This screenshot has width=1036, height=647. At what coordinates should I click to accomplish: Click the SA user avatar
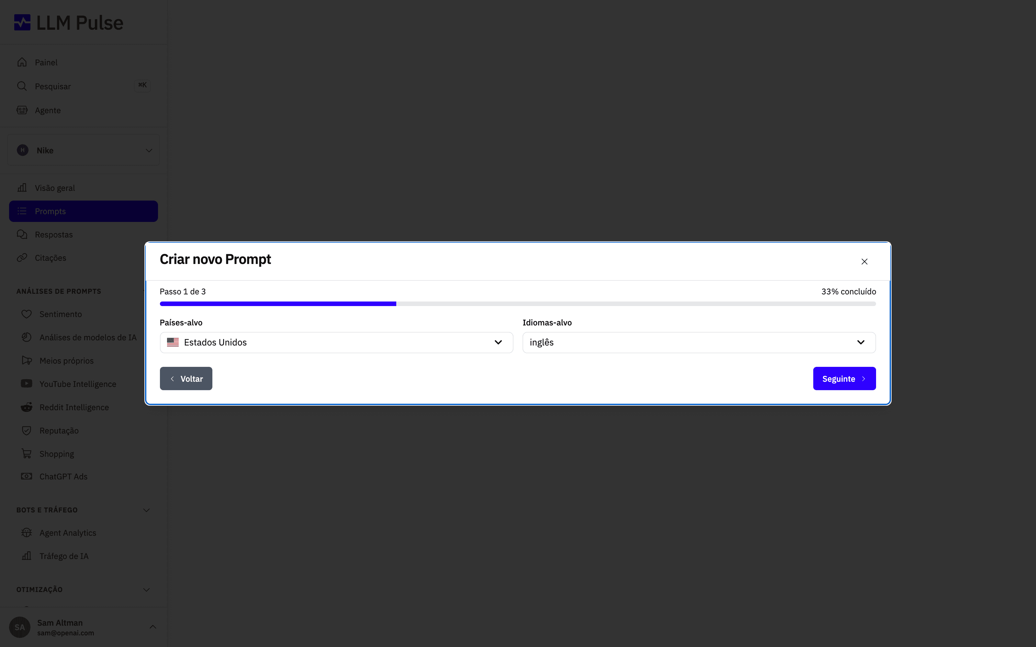20,627
